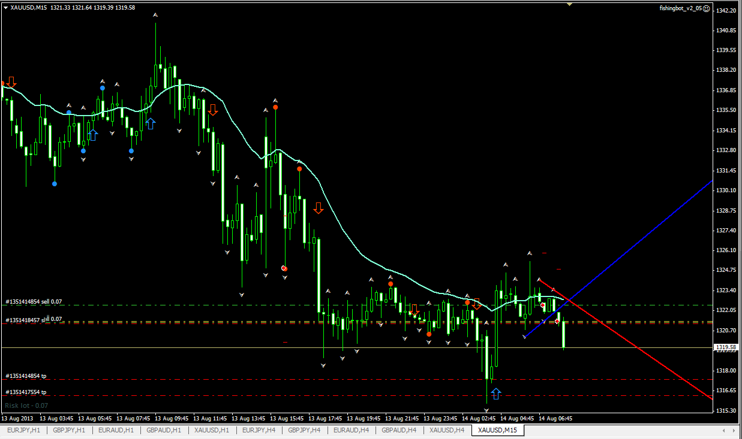Click the 14 Aug 06:45 time axis label
Viewport: 742px width, 439px height.
click(555, 419)
